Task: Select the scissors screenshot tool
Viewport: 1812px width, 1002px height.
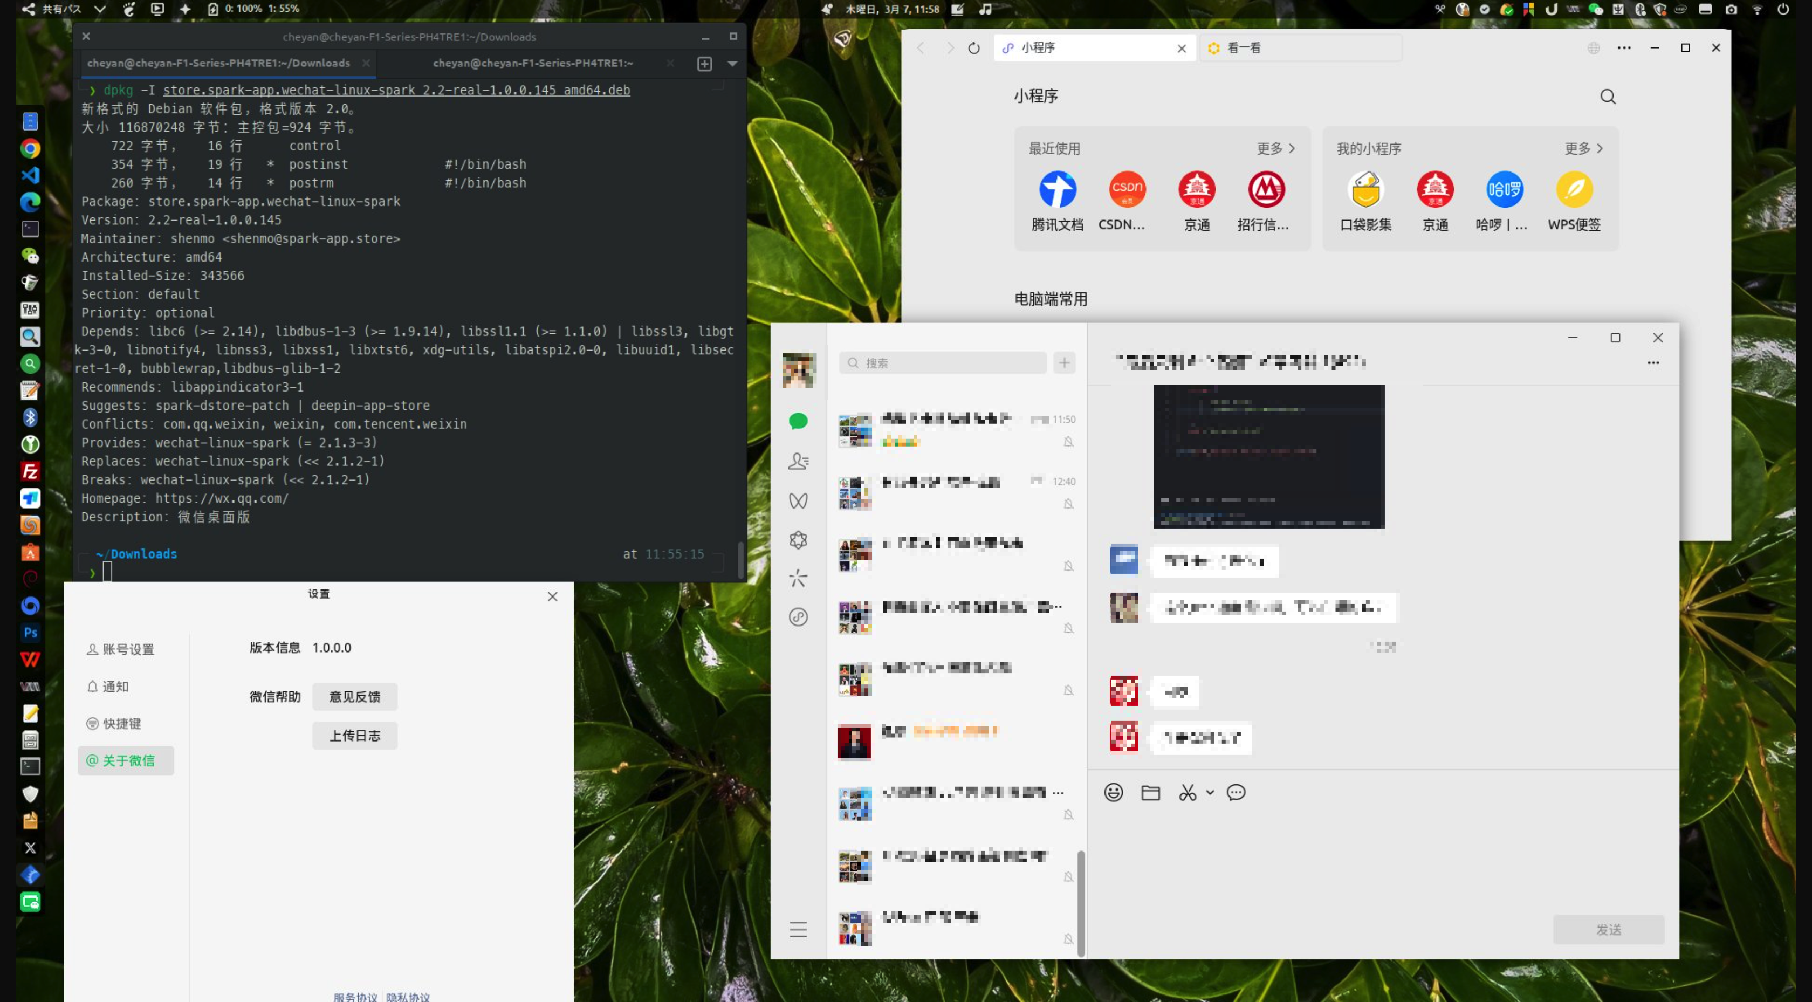Action: 1188,792
